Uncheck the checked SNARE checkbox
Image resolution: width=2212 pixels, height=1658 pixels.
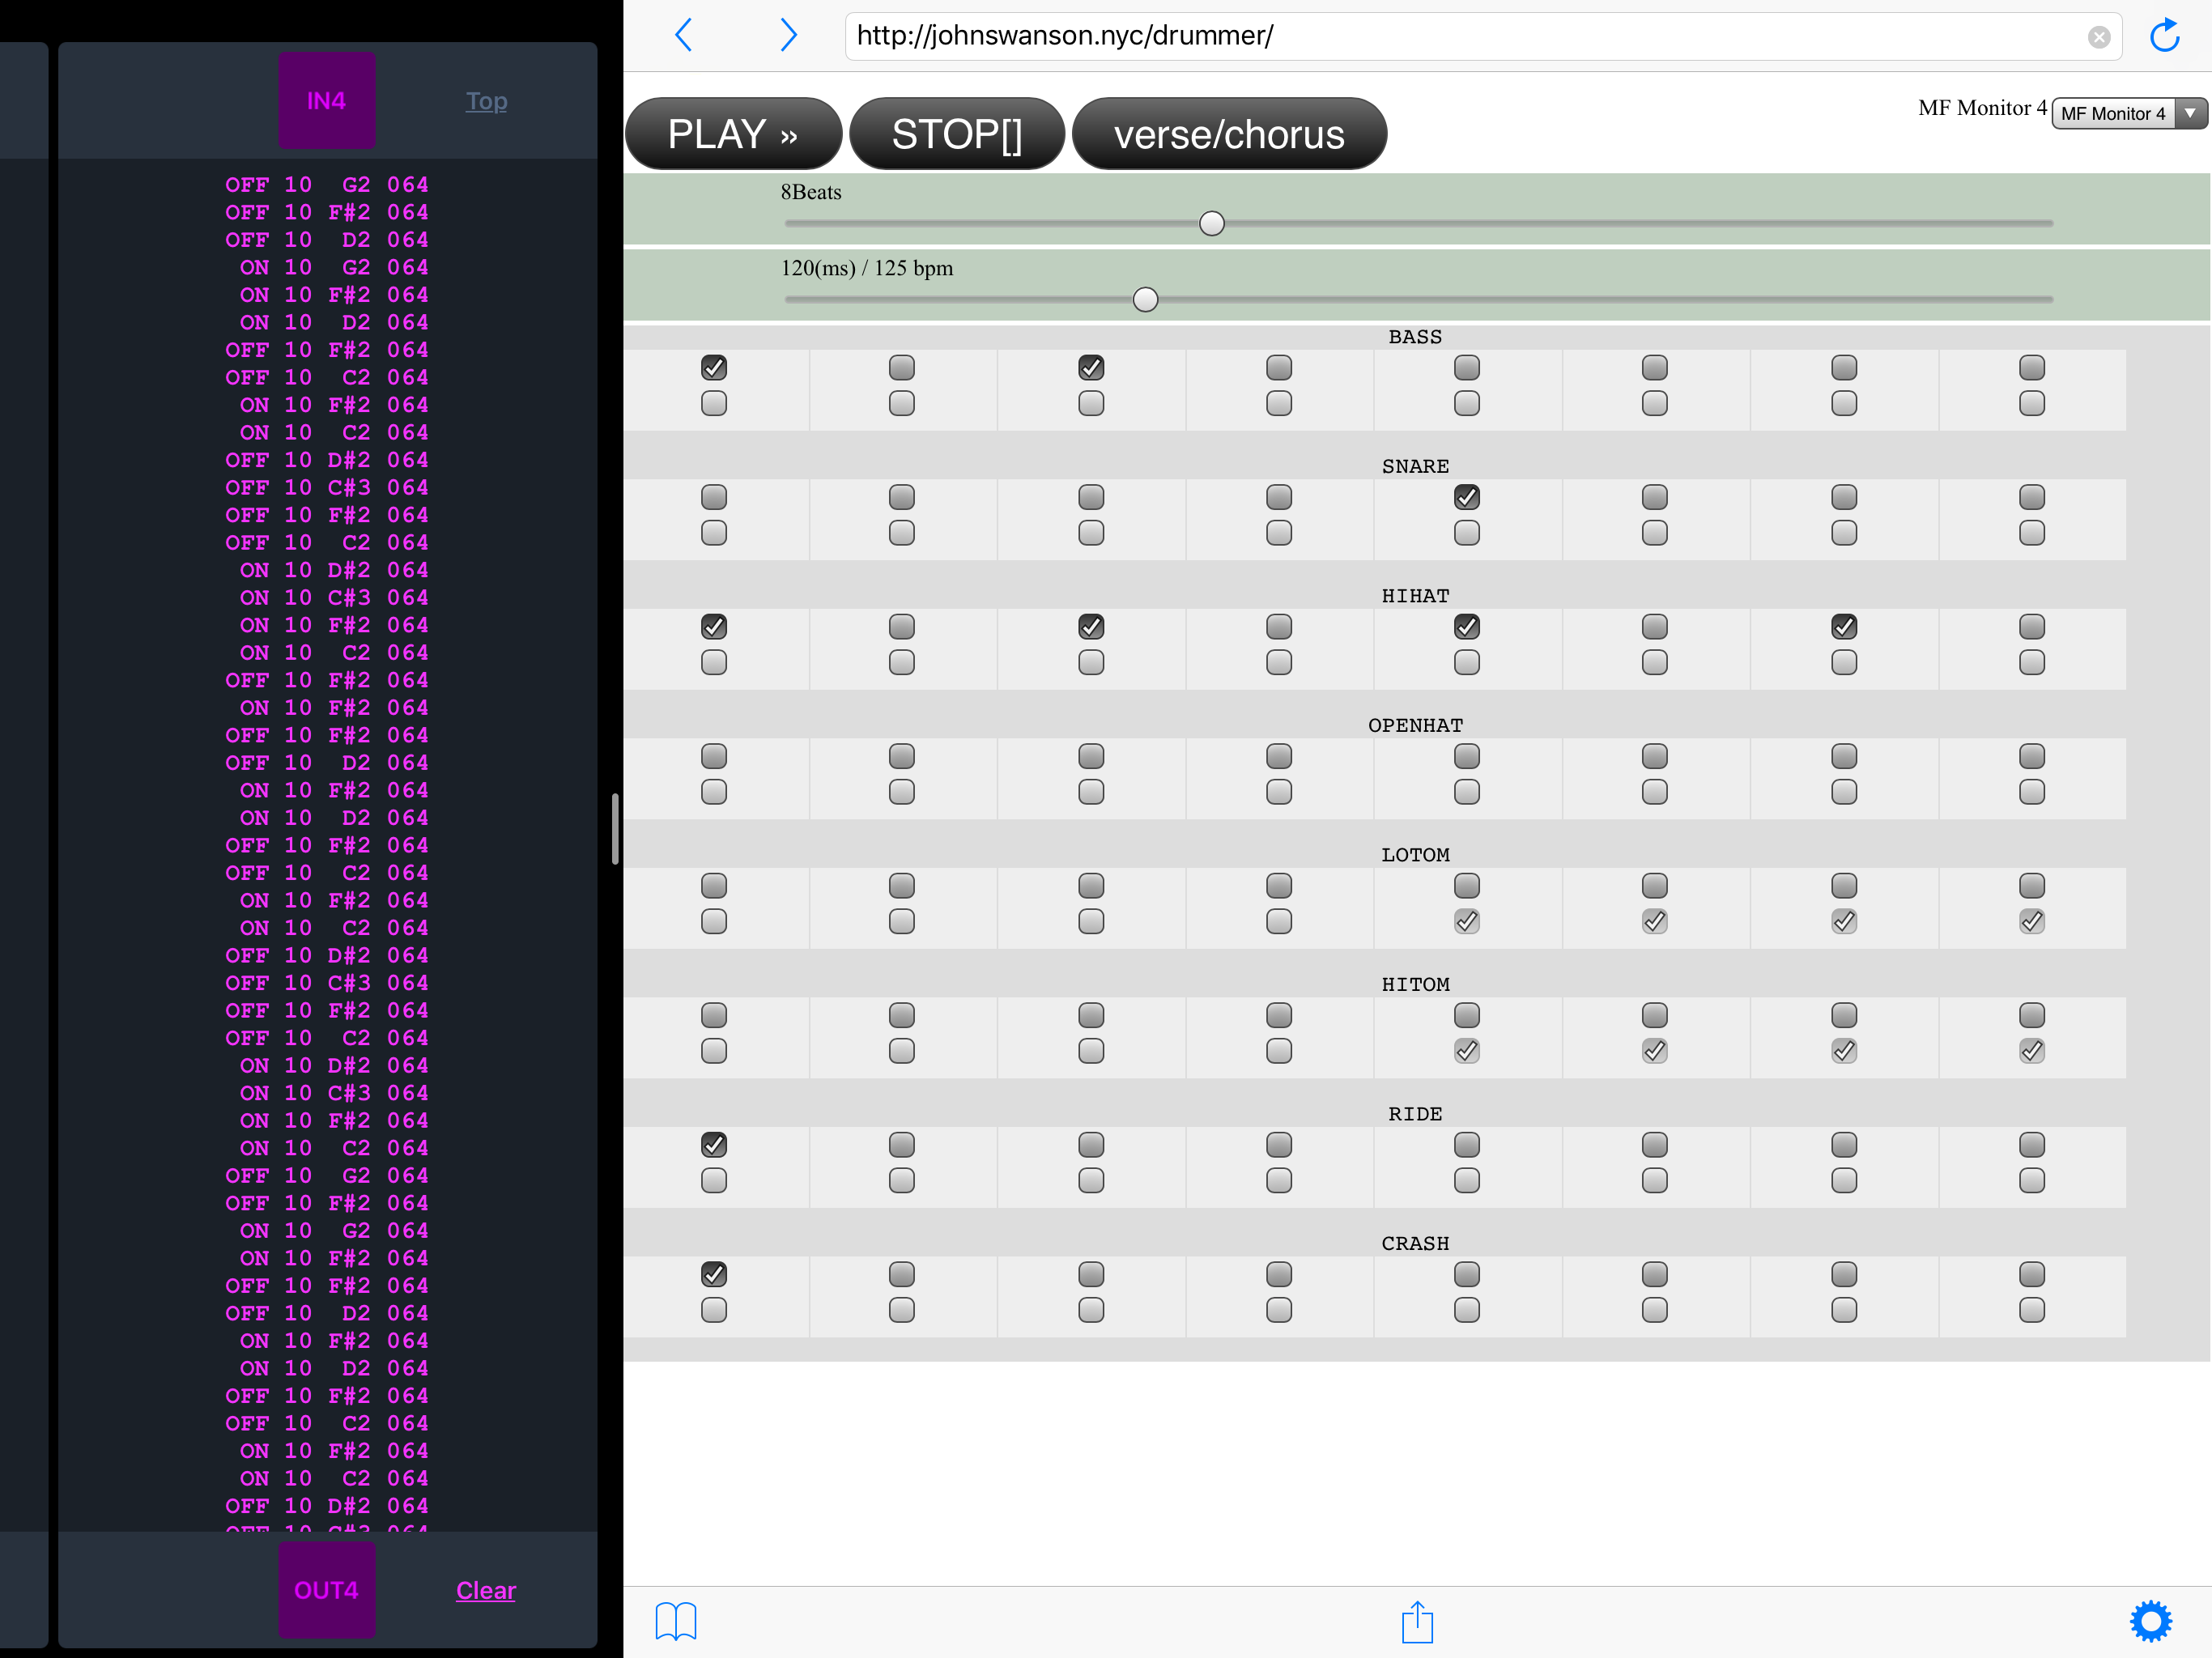pyautogui.click(x=1466, y=497)
